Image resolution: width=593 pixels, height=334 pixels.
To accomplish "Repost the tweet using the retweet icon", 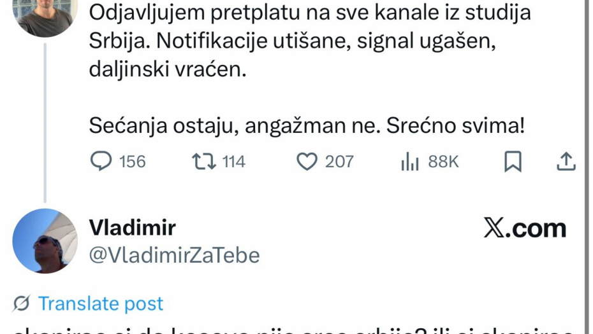I will click(203, 162).
